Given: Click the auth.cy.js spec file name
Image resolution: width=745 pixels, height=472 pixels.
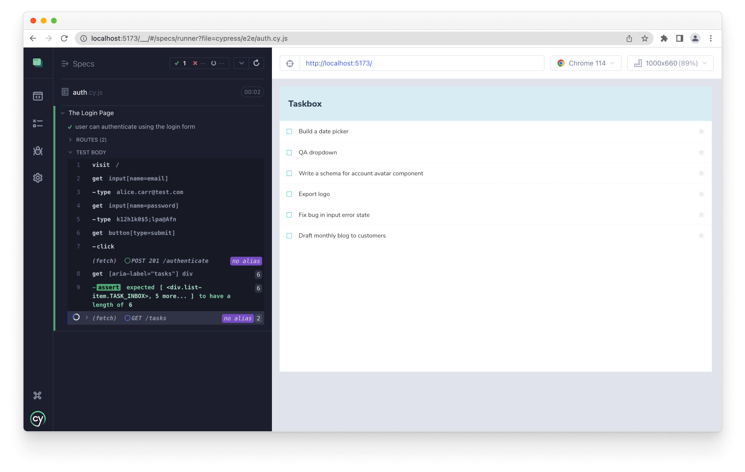Looking at the screenshot, I should point(87,92).
